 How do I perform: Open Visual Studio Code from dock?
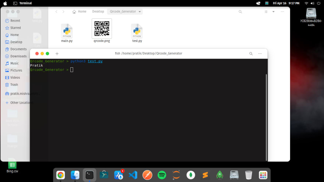coord(133,175)
